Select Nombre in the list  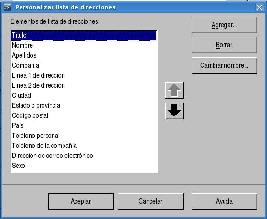pos(84,45)
